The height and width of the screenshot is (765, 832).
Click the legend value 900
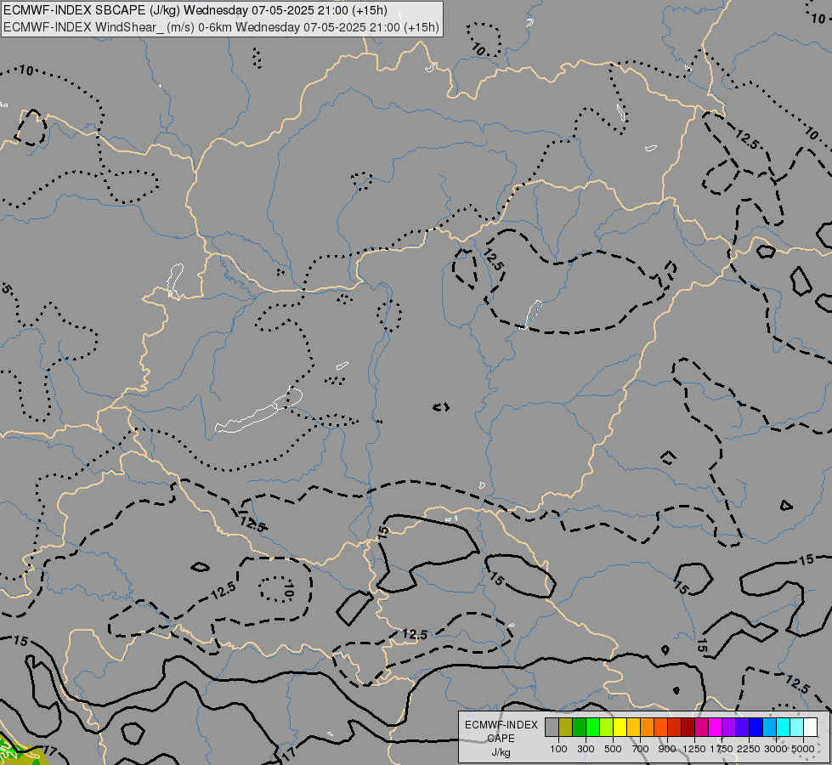click(667, 749)
